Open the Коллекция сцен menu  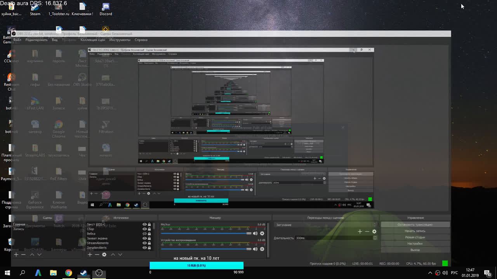pyautogui.click(x=93, y=40)
